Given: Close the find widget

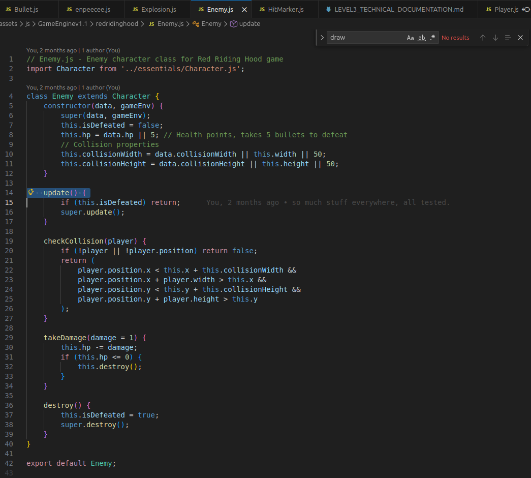Looking at the screenshot, I should point(520,38).
